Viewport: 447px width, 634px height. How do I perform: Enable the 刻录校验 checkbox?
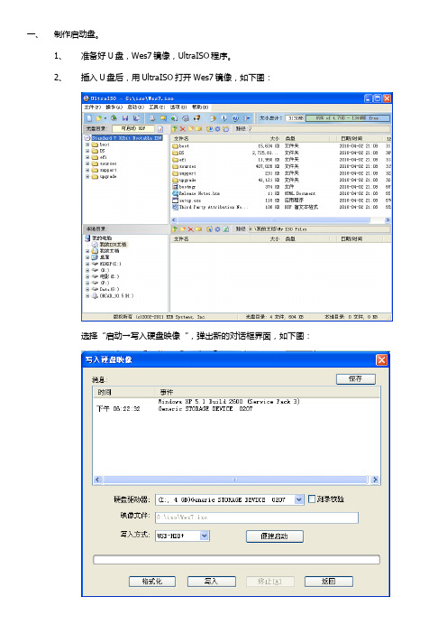tap(312, 499)
